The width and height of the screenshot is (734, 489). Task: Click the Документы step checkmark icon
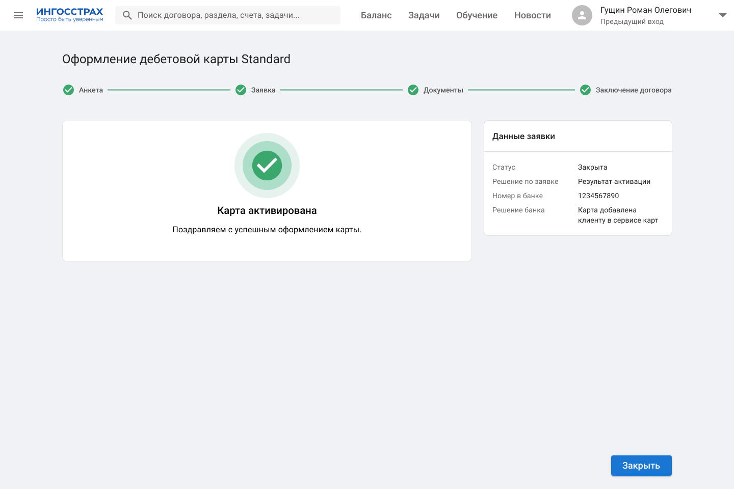pyautogui.click(x=413, y=90)
